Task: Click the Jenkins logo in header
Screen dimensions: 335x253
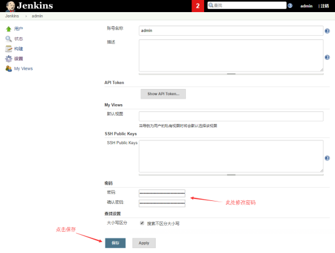Action: pyautogui.click(x=29, y=6)
